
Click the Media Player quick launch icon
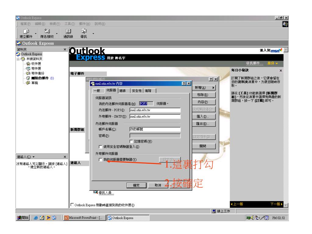48,218
